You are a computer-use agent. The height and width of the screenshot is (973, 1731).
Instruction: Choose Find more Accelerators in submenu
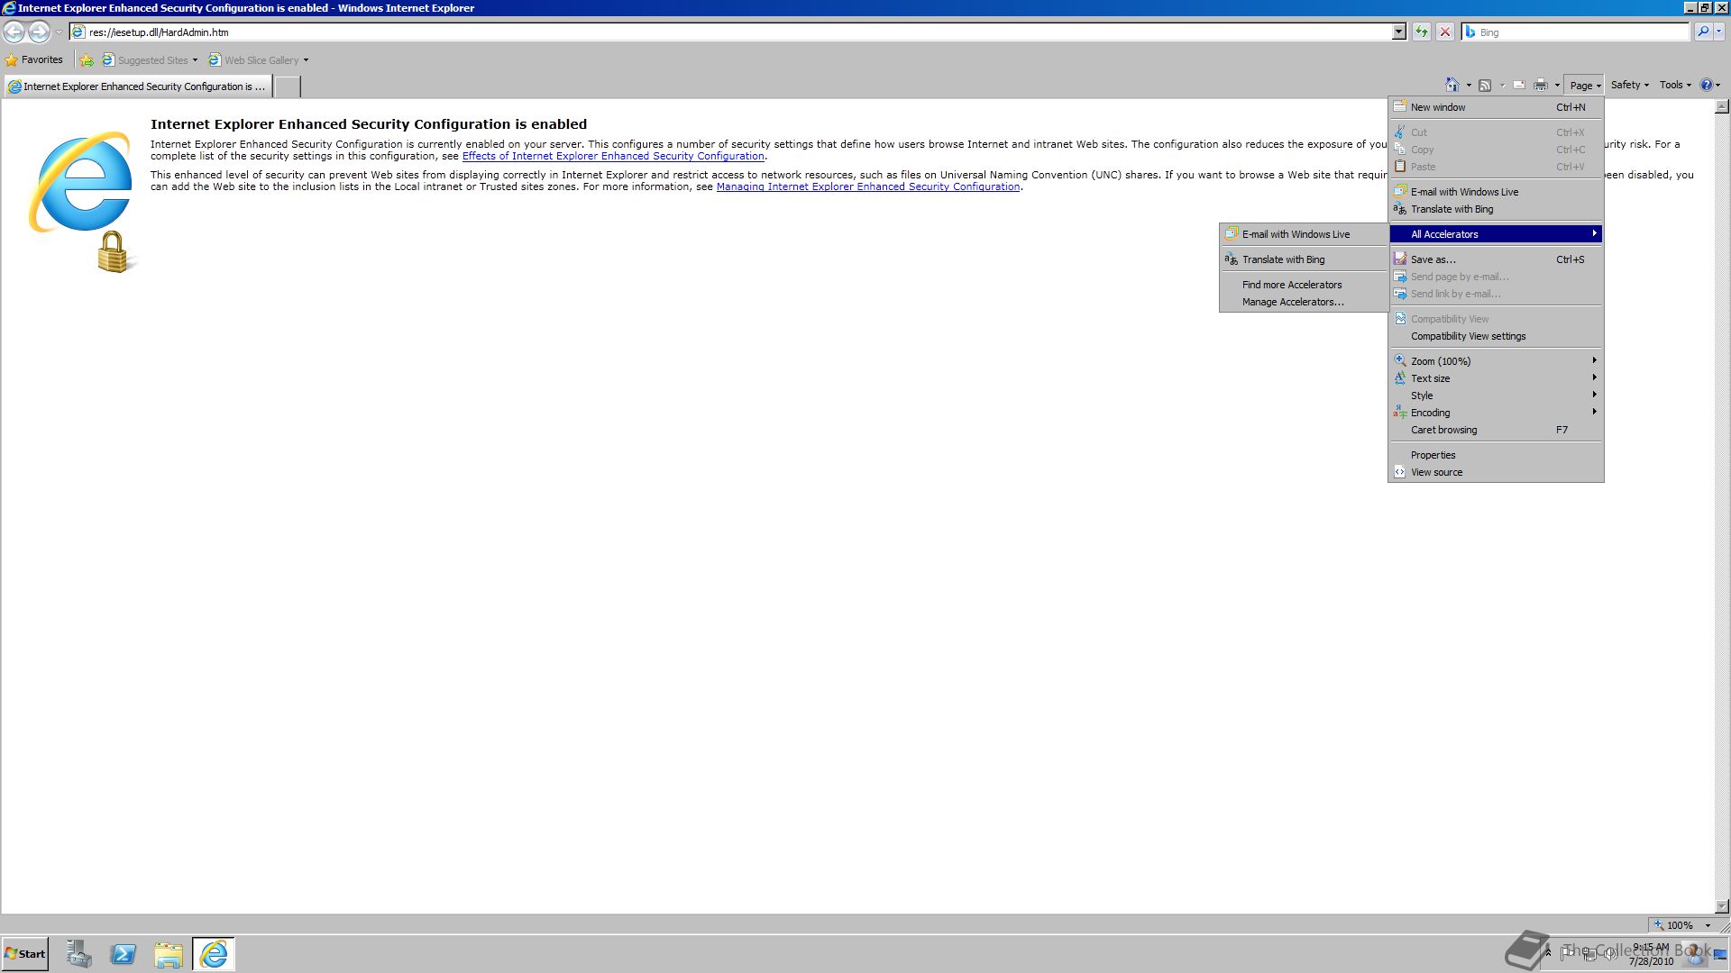tap(1305, 285)
